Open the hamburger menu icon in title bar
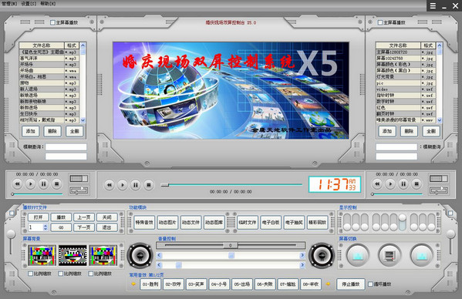Image resolution: width=462 pixels, height=299 pixels. (433, 6)
